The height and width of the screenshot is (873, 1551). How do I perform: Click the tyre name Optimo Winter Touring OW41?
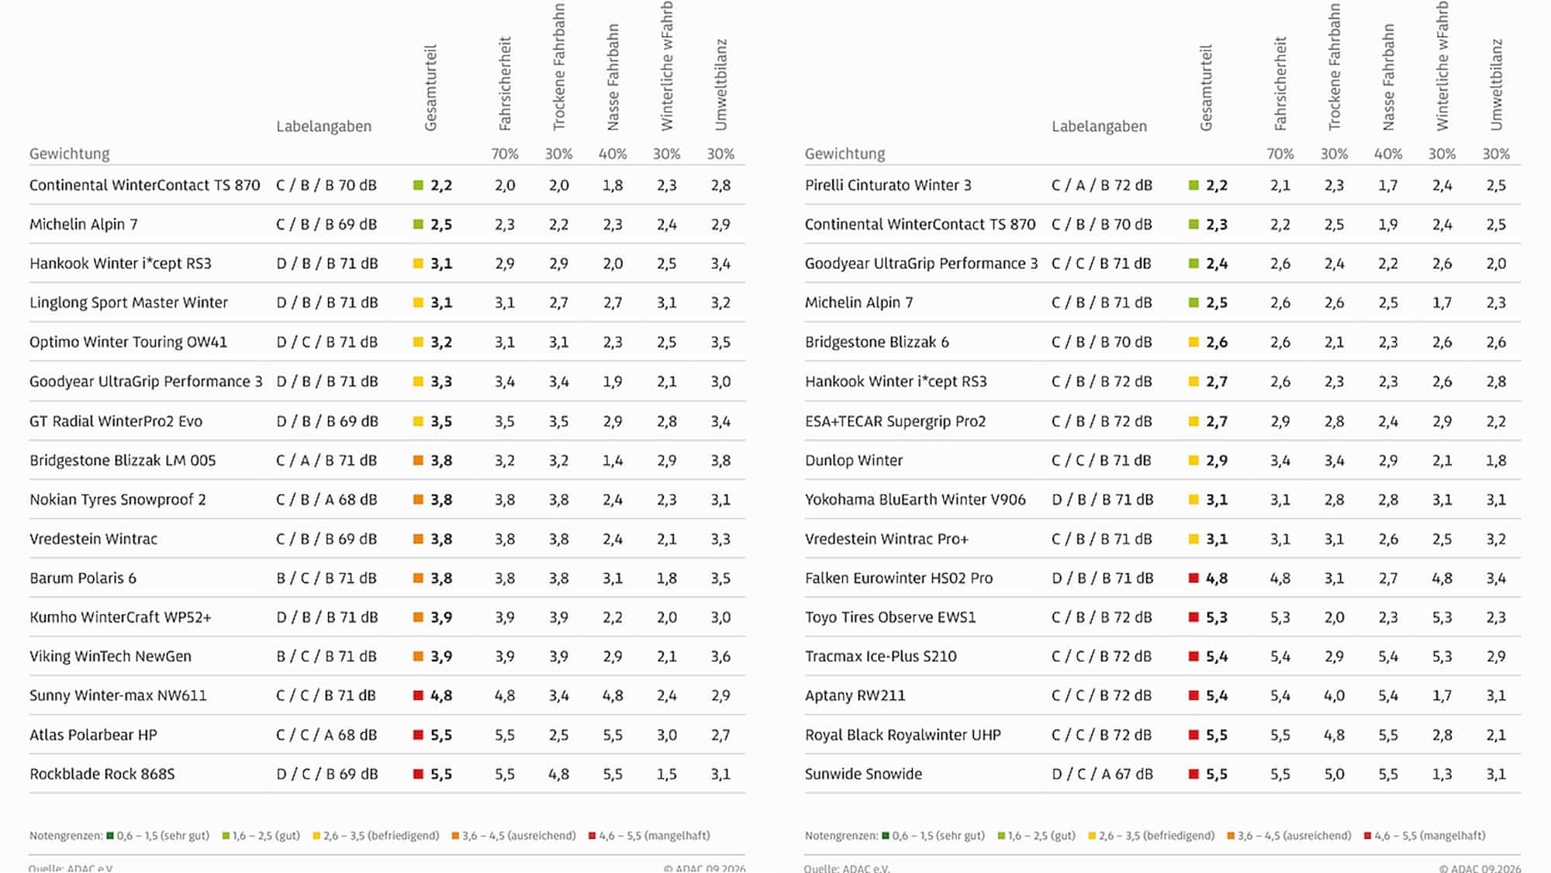[x=128, y=342]
